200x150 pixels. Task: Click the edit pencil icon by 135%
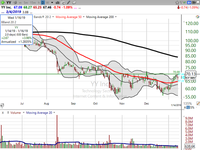pyautogui.click(x=198, y=103)
